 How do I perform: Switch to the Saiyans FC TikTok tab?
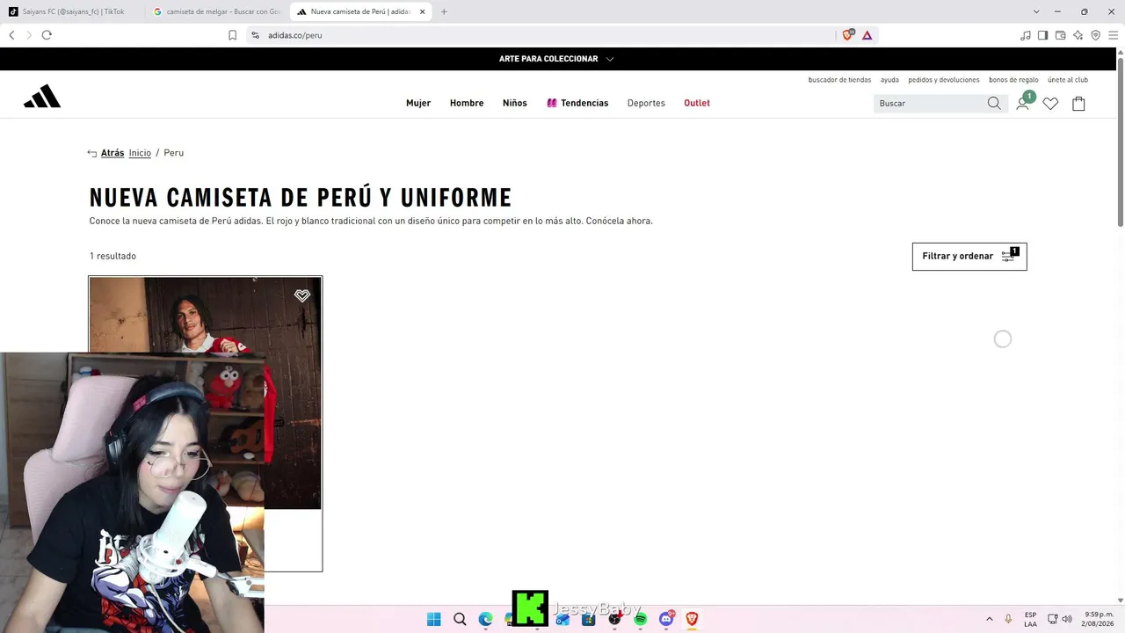(72, 11)
